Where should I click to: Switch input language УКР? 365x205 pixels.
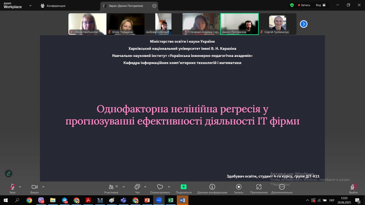pyautogui.click(x=332, y=200)
